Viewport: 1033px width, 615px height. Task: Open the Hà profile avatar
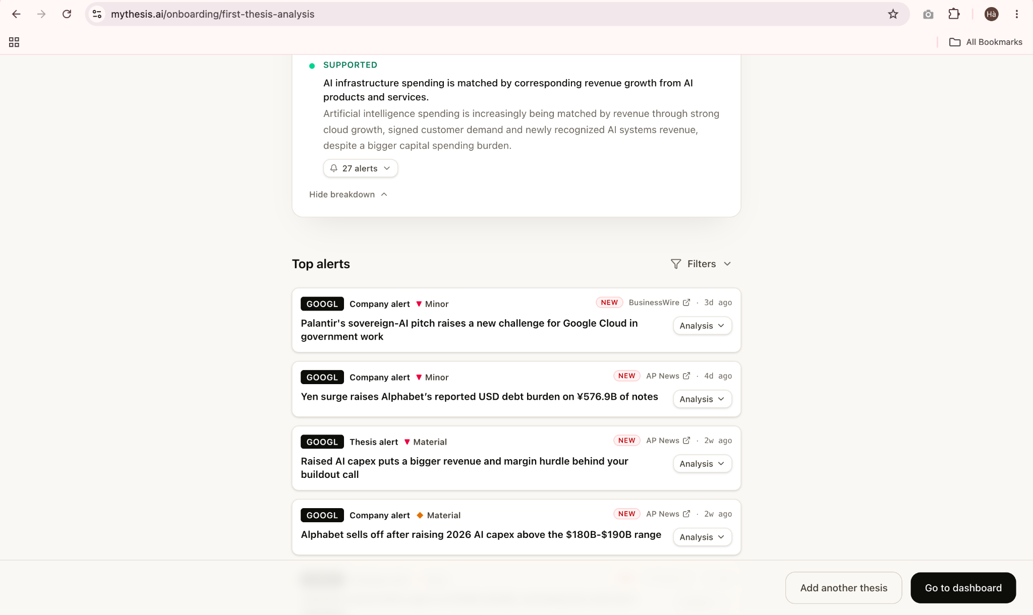pos(991,14)
